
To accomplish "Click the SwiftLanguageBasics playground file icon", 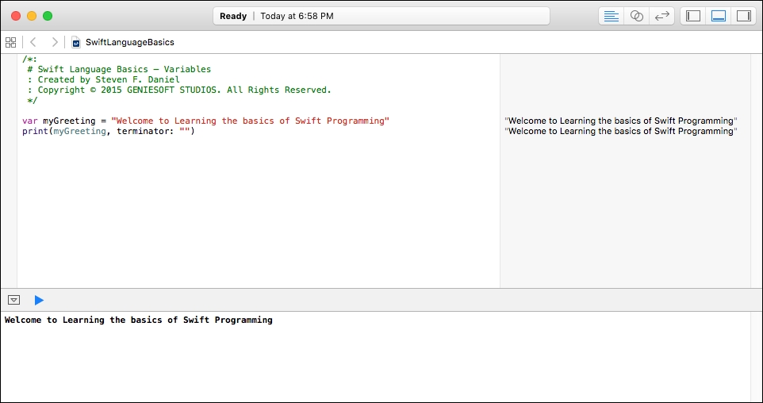I will [x=76, y=42].
